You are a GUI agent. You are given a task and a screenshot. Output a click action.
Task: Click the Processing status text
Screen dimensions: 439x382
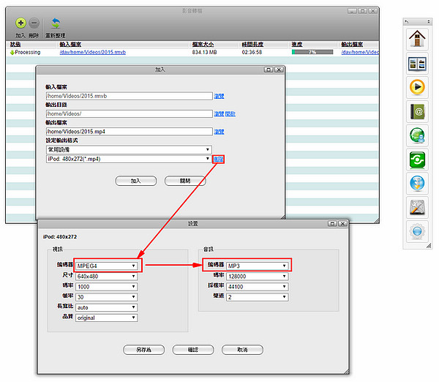28,53
